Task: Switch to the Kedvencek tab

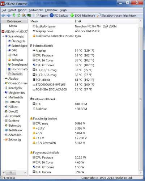Action: 14,21
